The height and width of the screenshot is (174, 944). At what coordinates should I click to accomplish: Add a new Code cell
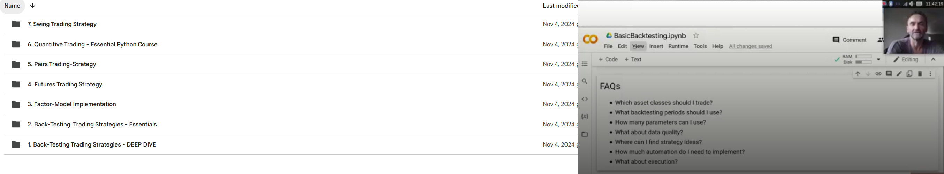[608, 59]
